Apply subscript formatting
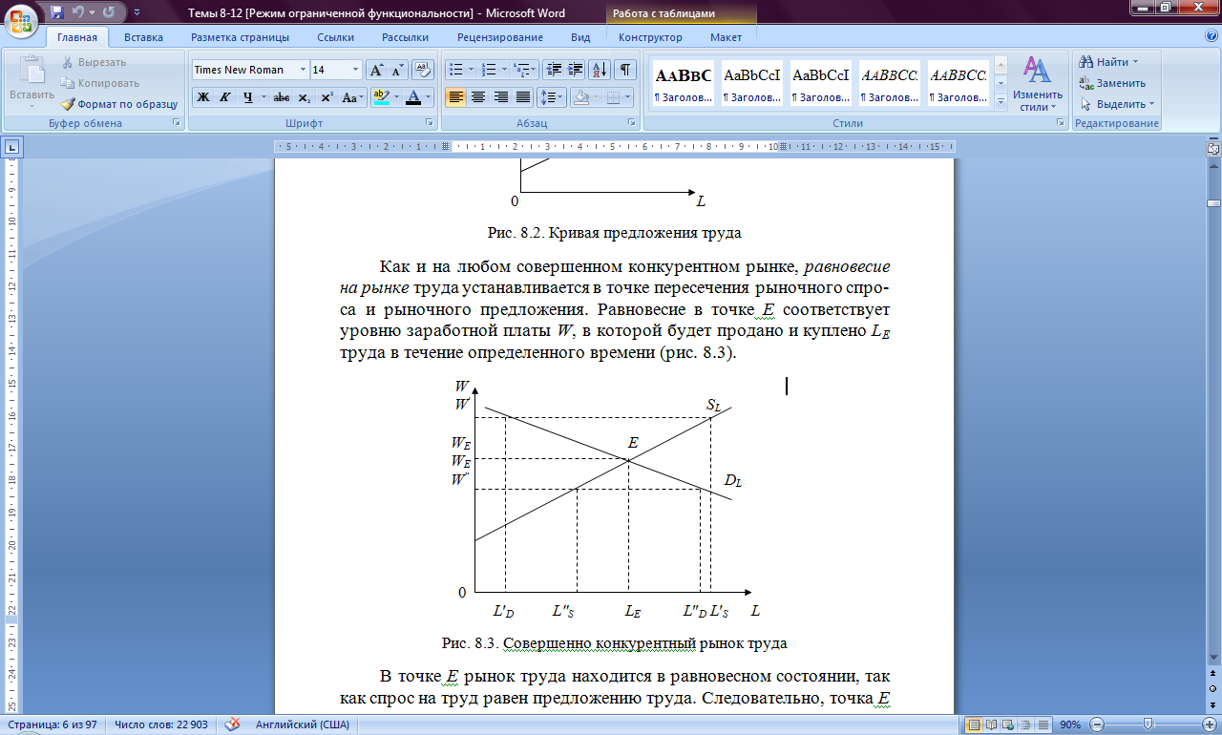The height and width of the screenshot is (735, 1222). tap(304, 97)
